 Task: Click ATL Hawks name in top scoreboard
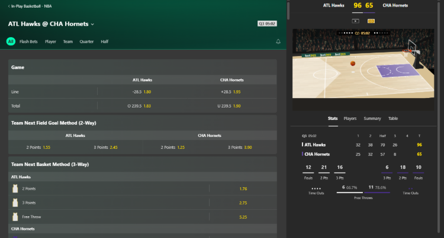tap(333, 5)
